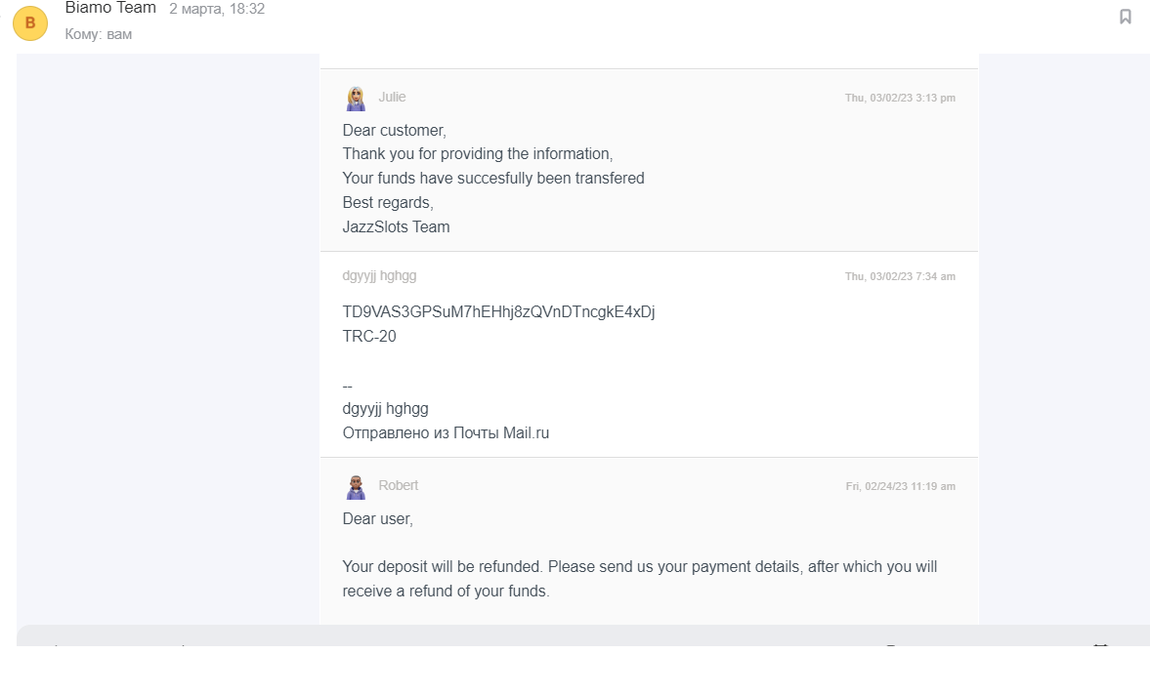Click the 'Thu, 03/02/23 7:34 am' timestamp

click(900, 276)
